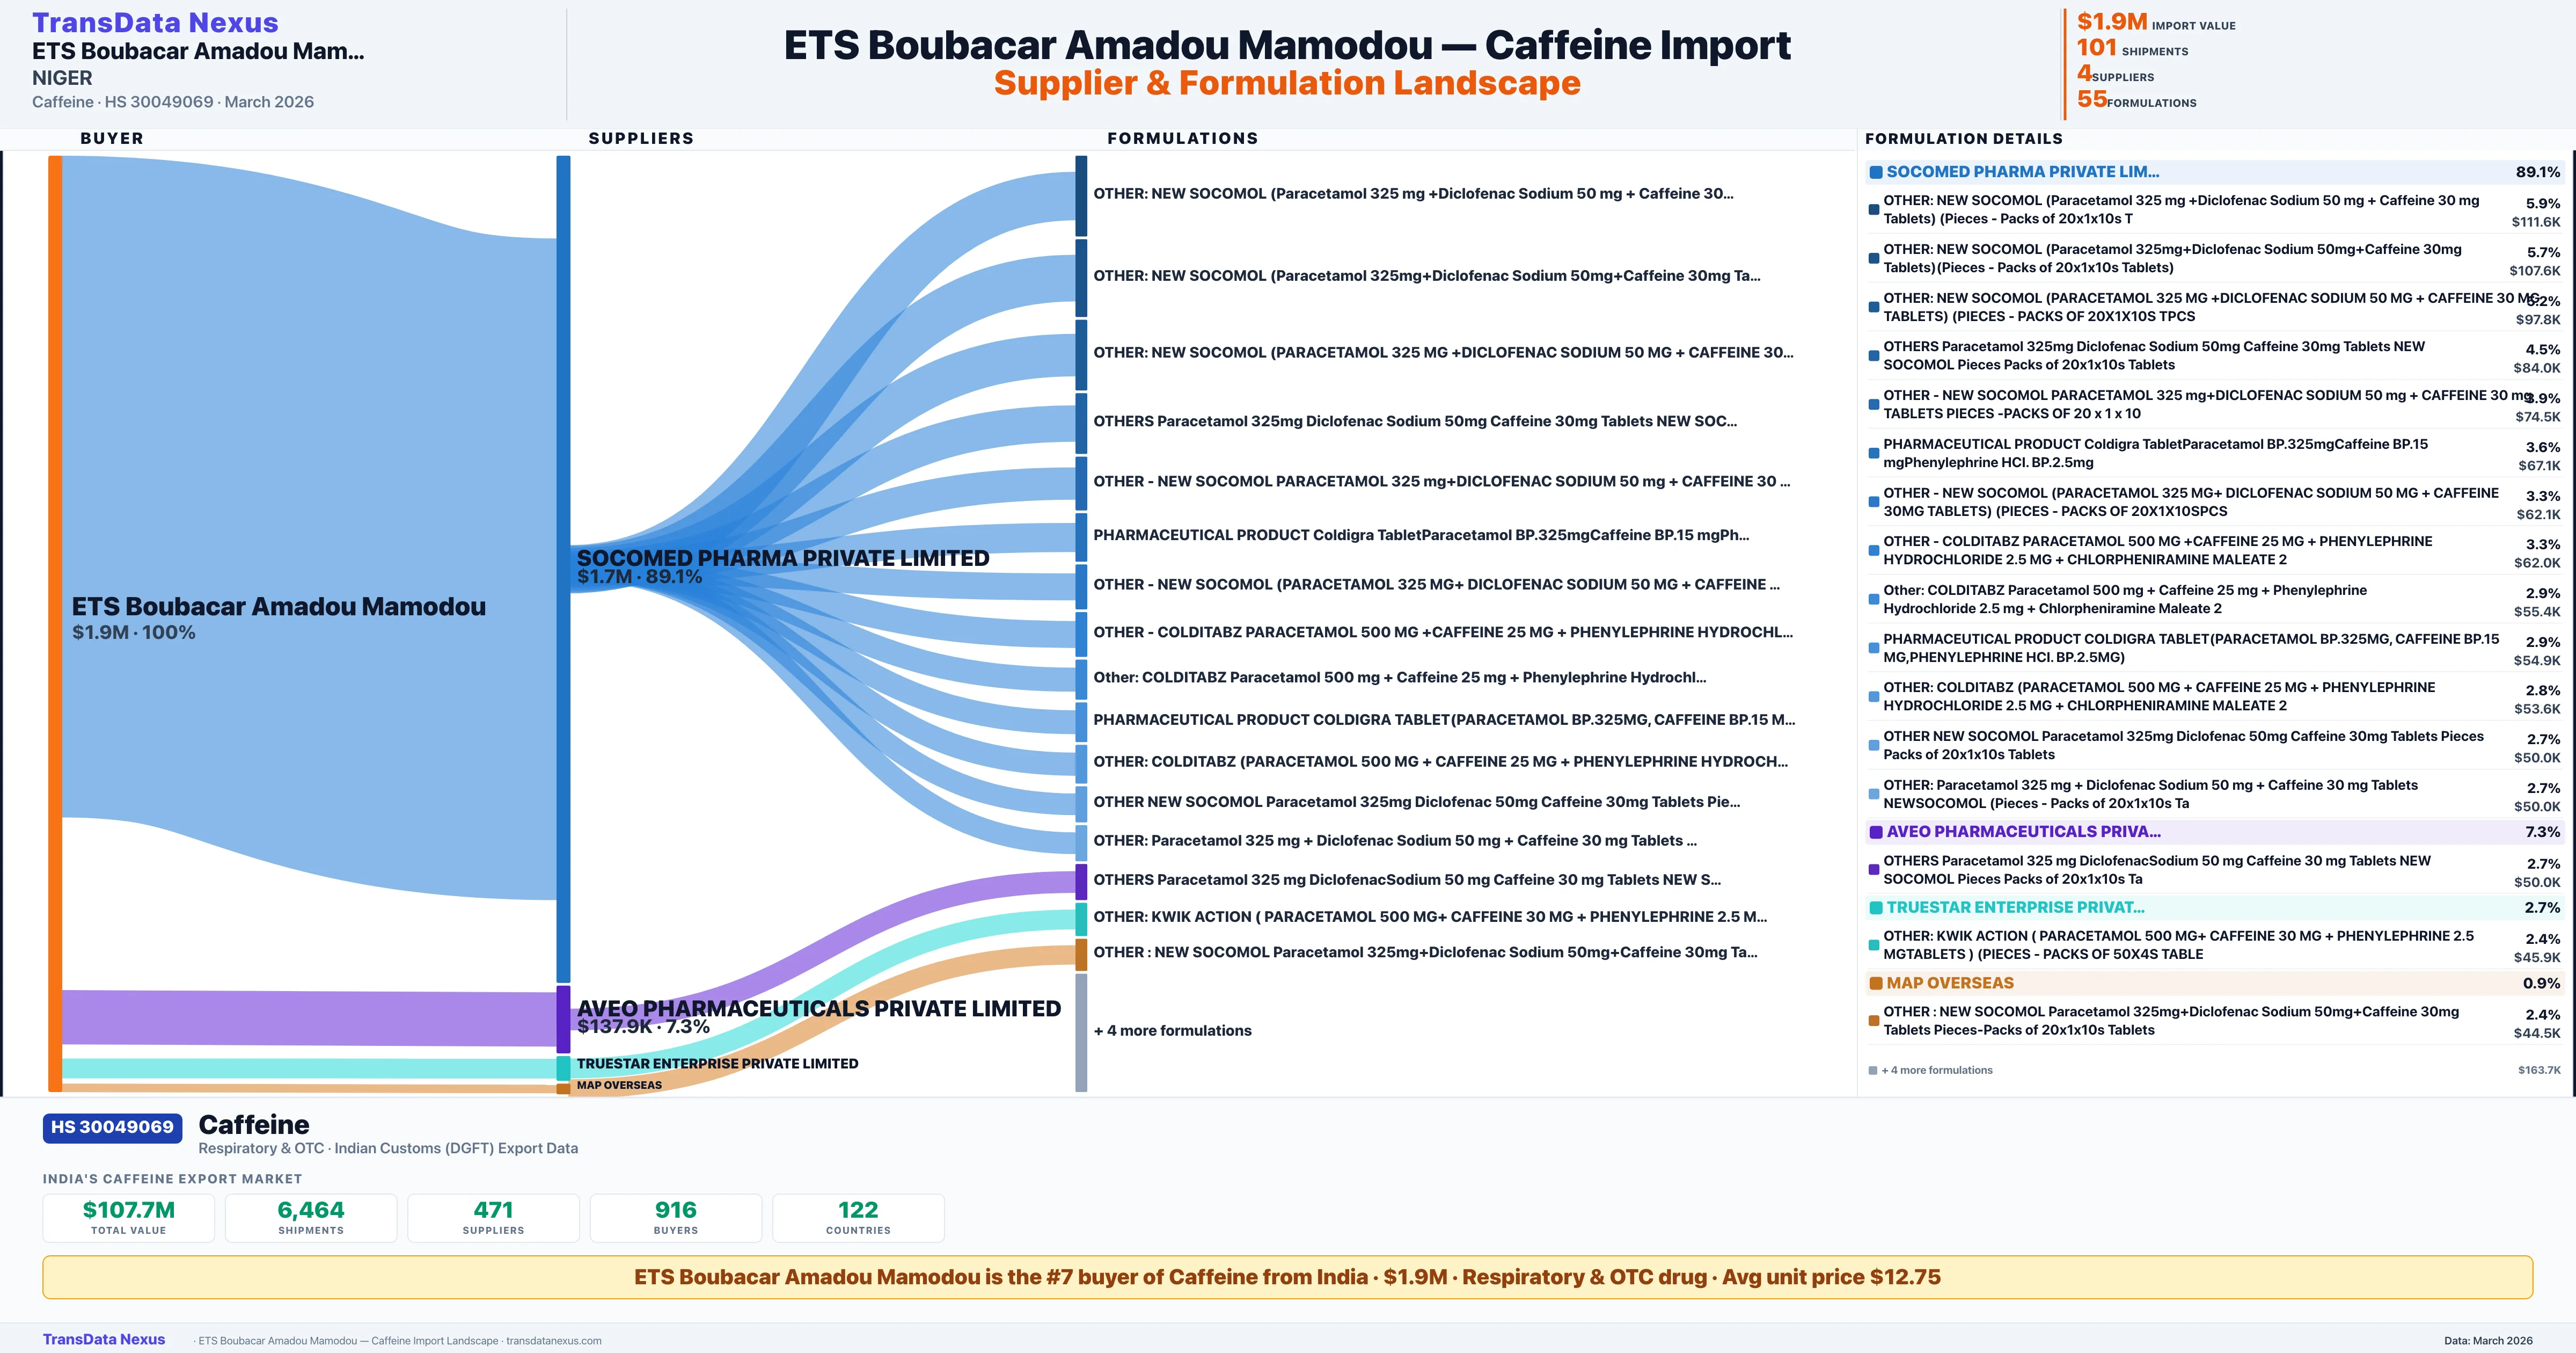Click the transdatanexus.com footer link
The image size is (2576, 1353).
tap(553, 1341)
